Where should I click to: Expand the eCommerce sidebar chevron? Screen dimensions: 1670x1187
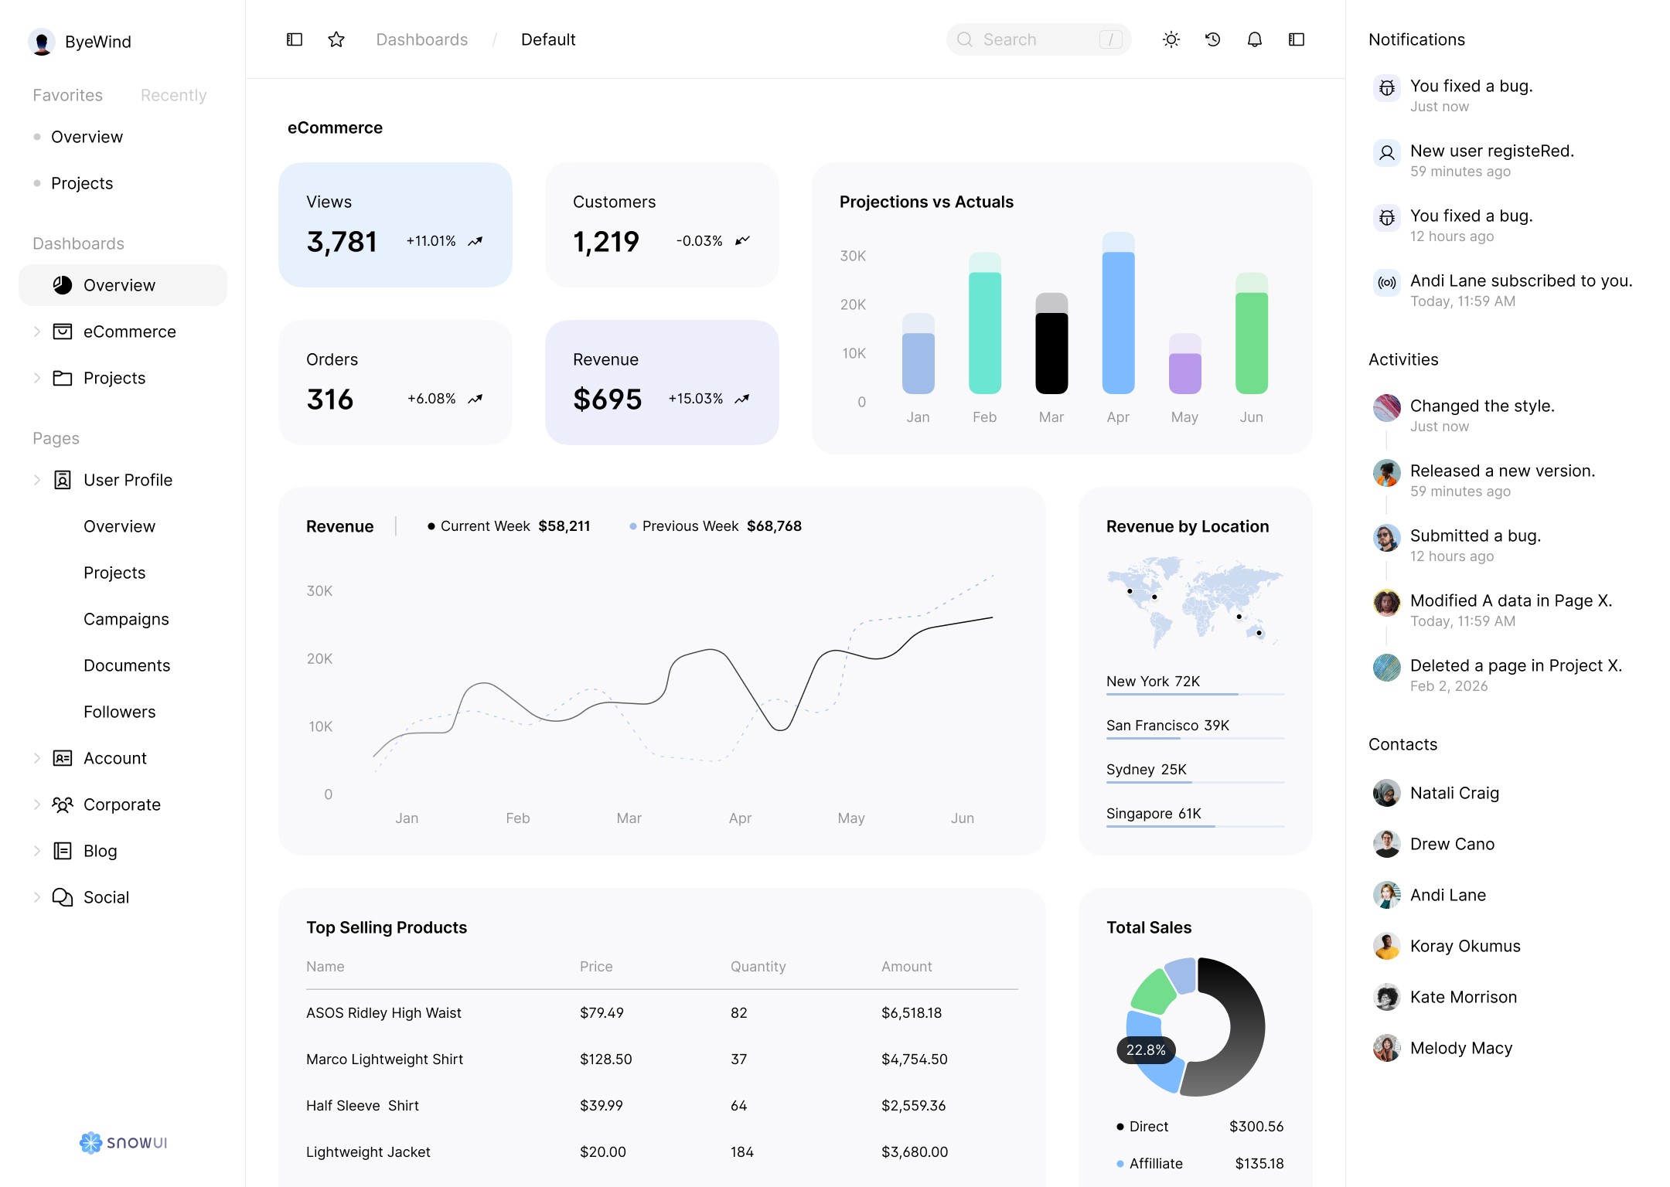click(36, 332)
